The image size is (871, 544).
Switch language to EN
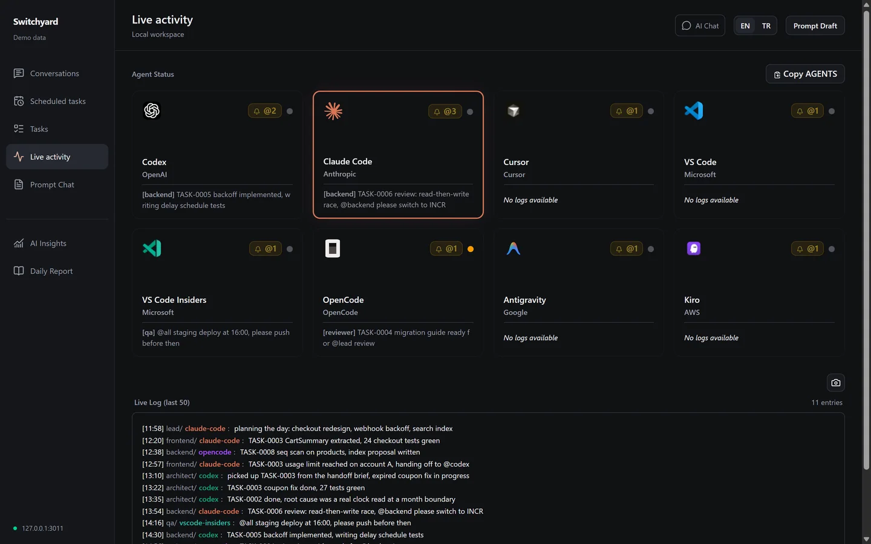click(x=745, y=26)
